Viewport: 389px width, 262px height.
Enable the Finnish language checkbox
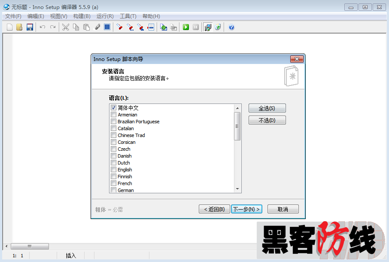point(114,177)
